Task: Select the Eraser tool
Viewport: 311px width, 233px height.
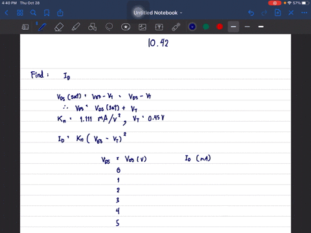Action: point(59,27)
